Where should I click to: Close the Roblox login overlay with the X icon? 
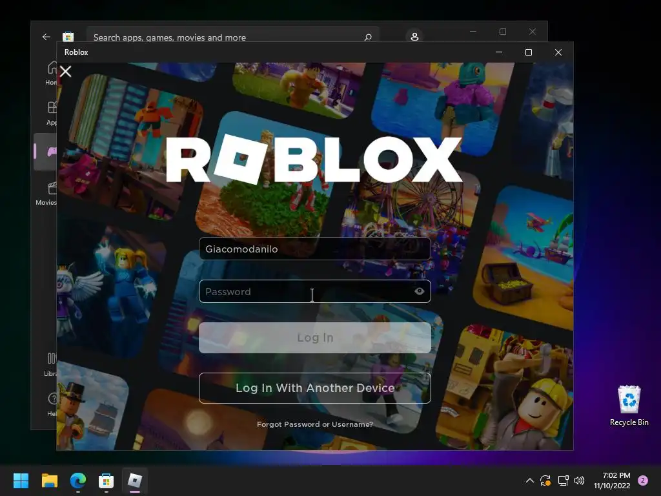point(65,71)
